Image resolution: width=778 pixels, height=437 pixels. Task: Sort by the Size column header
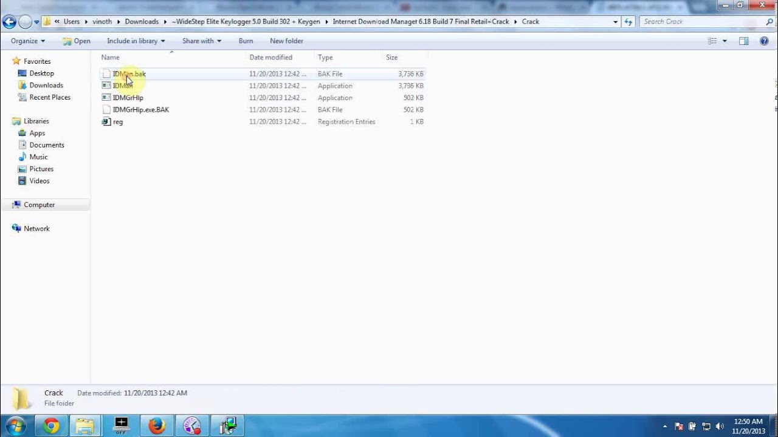405,57
